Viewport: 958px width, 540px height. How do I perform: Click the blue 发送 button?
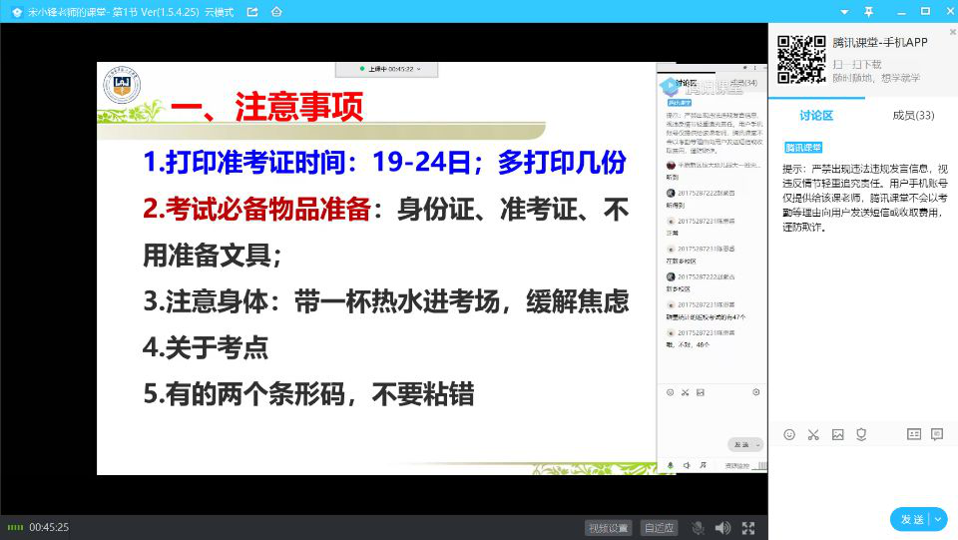[x=911, y=519]
